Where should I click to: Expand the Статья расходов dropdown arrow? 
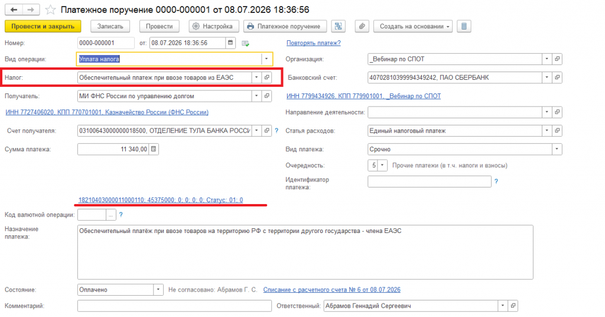[x=547, y=131]
